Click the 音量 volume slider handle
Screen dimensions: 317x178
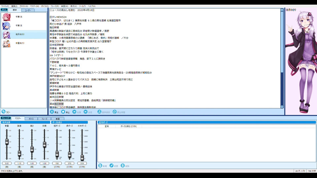[x=7, y=142]
